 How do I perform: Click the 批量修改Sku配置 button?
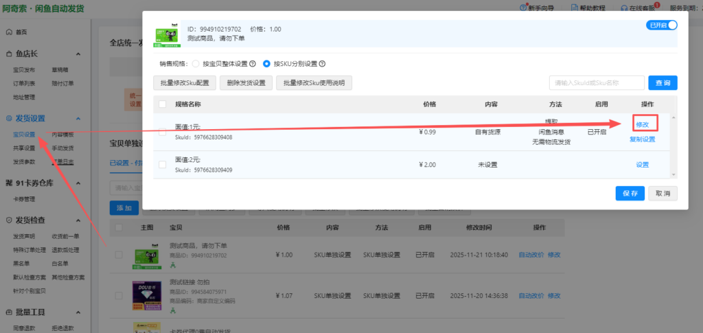(x=184, y=83)
